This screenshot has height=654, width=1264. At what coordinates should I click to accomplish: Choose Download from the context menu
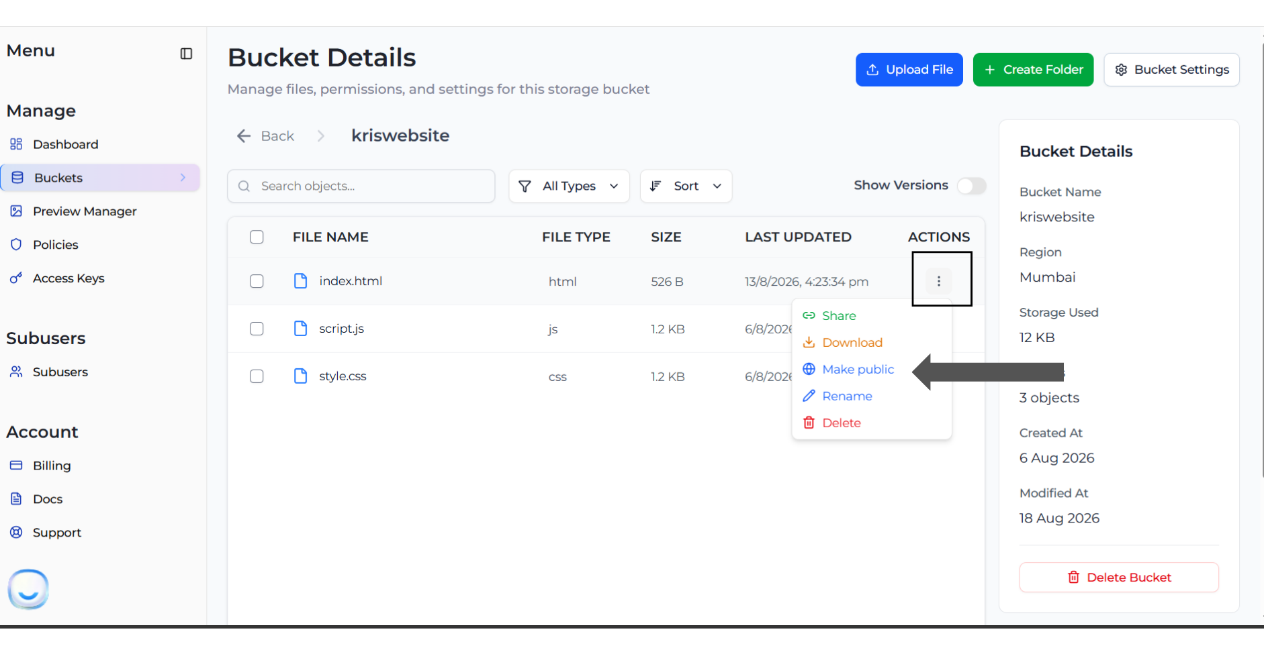[x=872, y=342]
